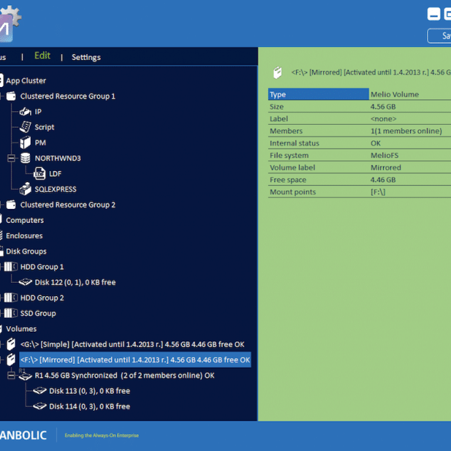Click the Disk 113 drive icon
The width and height of the screenshot is (451, 451).
tap(39, 391)
